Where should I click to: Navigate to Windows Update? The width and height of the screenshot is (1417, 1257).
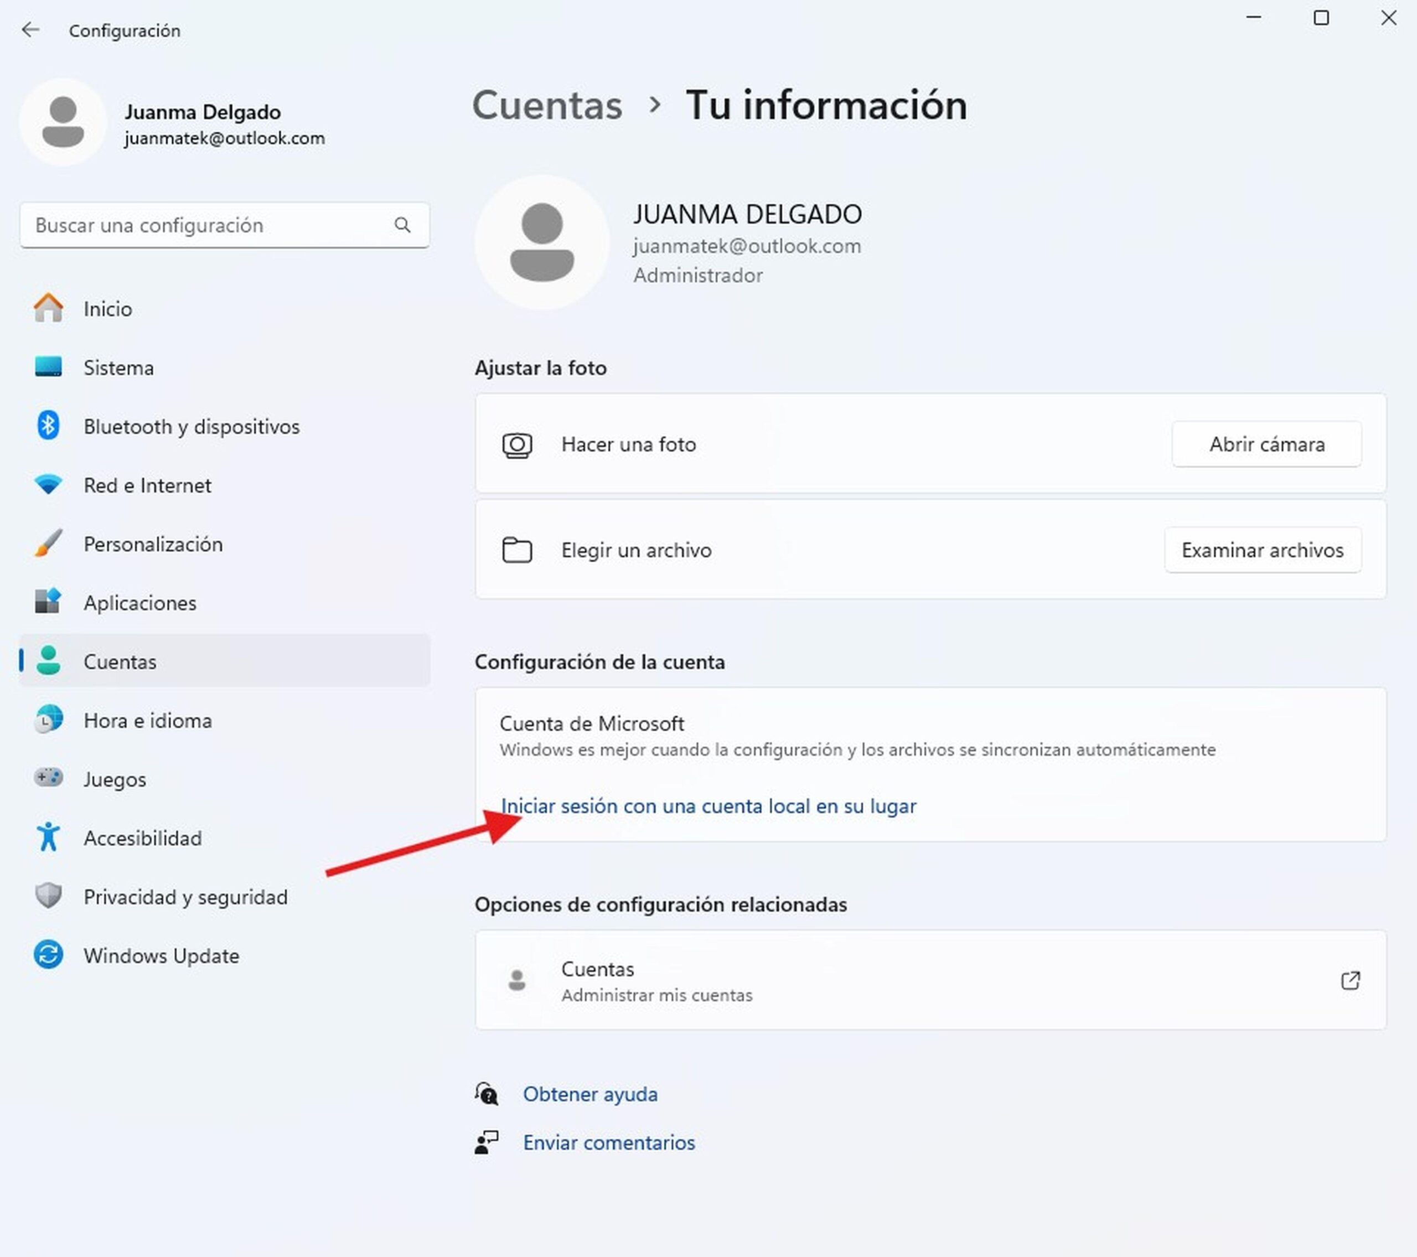pos(225,955)
